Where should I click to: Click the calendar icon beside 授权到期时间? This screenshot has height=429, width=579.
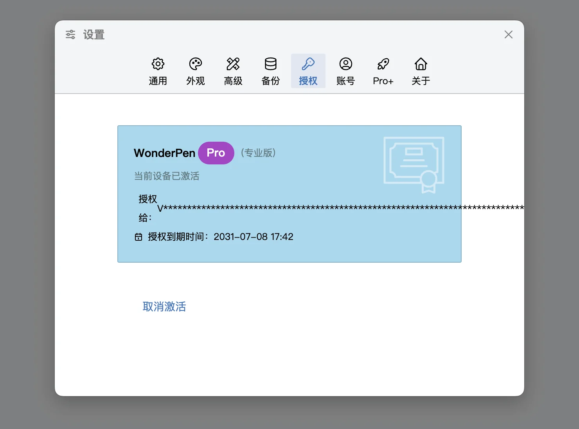click(138, 237)
